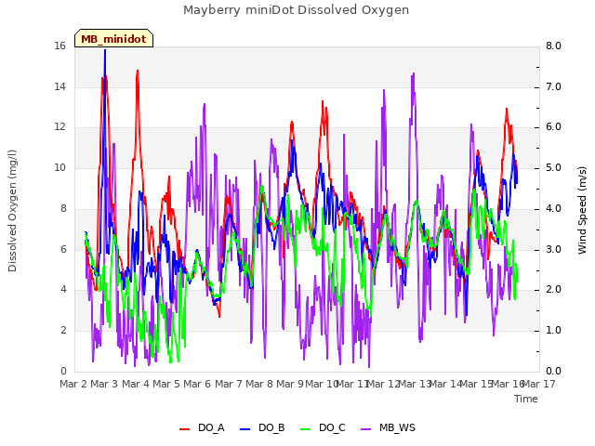Click the 7.0 wind speed tick label
The image size is (595, 446).
coord(553,86)
